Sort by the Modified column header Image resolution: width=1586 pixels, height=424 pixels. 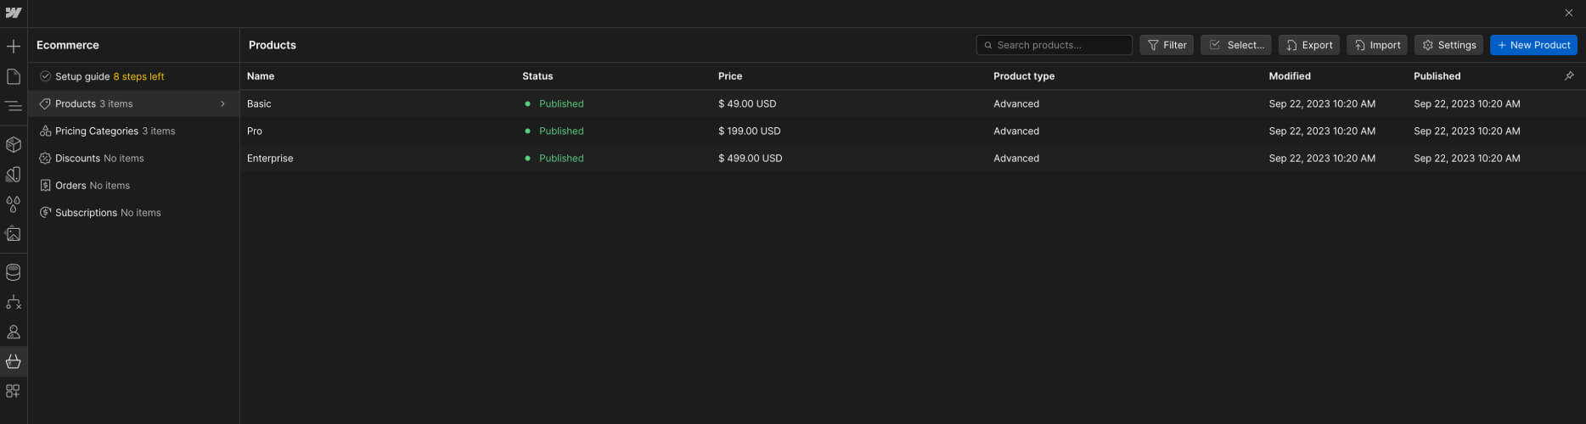(x=1290, y=76)
